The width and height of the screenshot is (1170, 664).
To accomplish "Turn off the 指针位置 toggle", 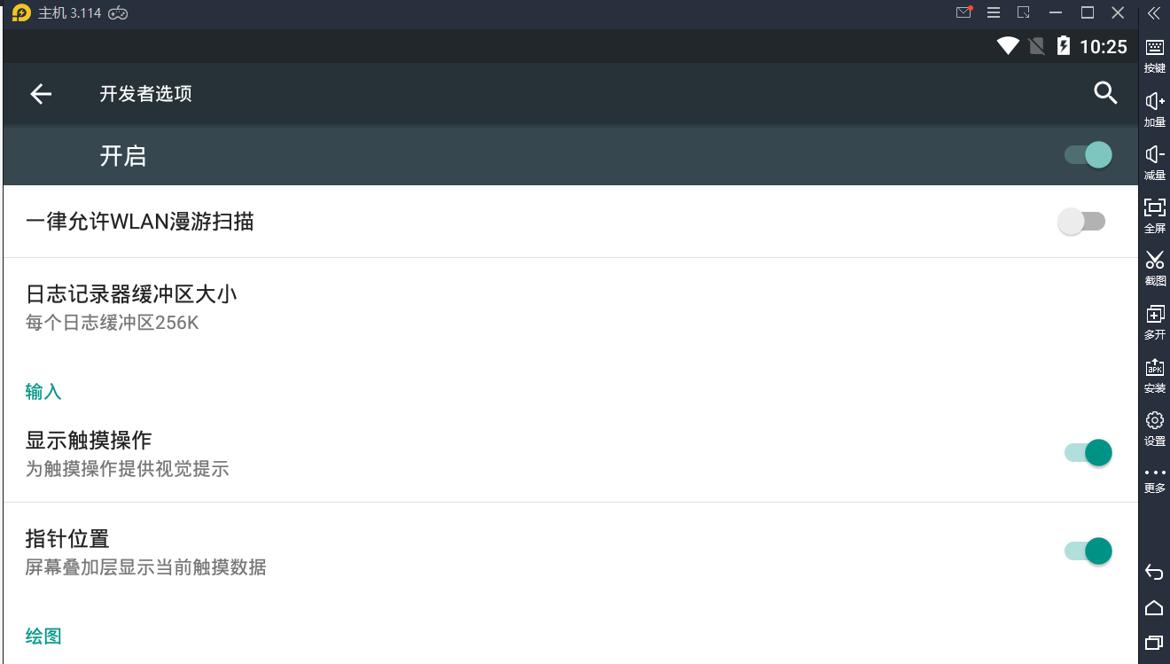I will [1088, 551].
